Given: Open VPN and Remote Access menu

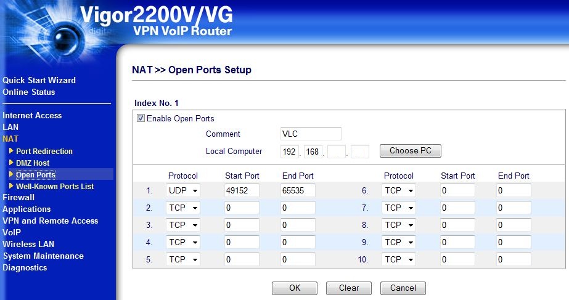Looking at the screenshot, I should [50, 221].
